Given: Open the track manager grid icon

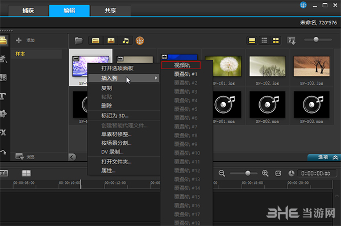Looking at the screenshot, I should pos(26,173).
